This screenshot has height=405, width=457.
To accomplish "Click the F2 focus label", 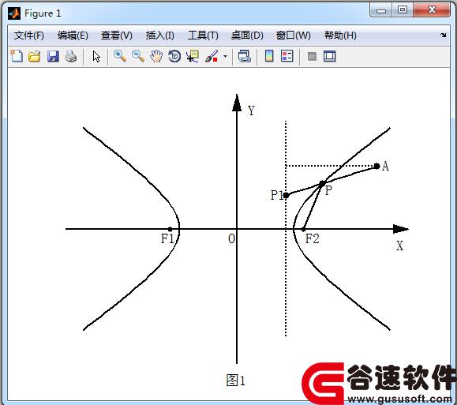I will click(312, 238).
